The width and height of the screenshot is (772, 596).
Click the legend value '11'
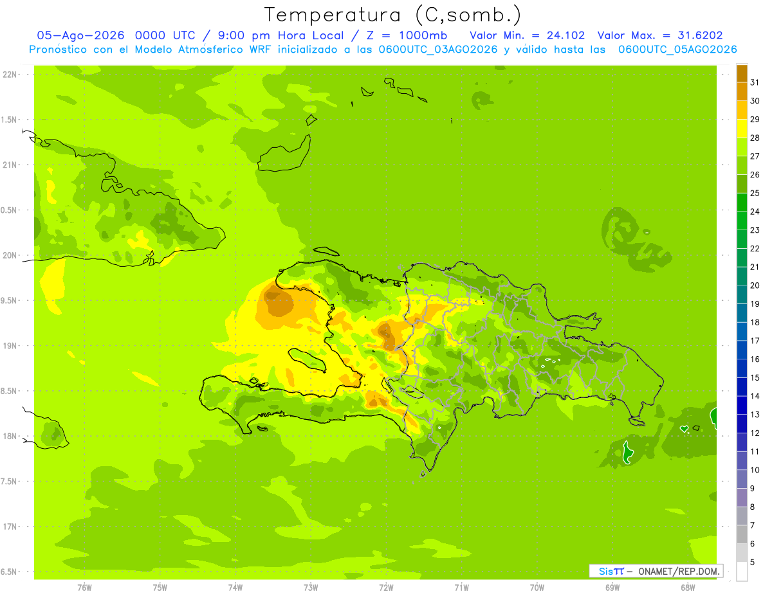click(x=755, y=451)
